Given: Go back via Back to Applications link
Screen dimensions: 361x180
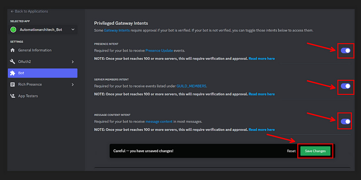Looking at the screenshot, I should click(31, 11).
